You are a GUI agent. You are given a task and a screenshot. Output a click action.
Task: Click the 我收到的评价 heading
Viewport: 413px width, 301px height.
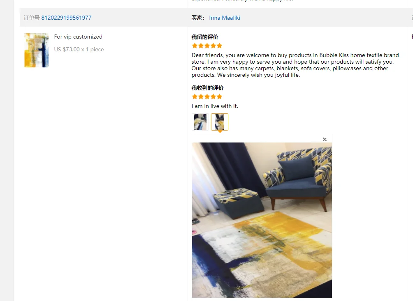[208, 88]
